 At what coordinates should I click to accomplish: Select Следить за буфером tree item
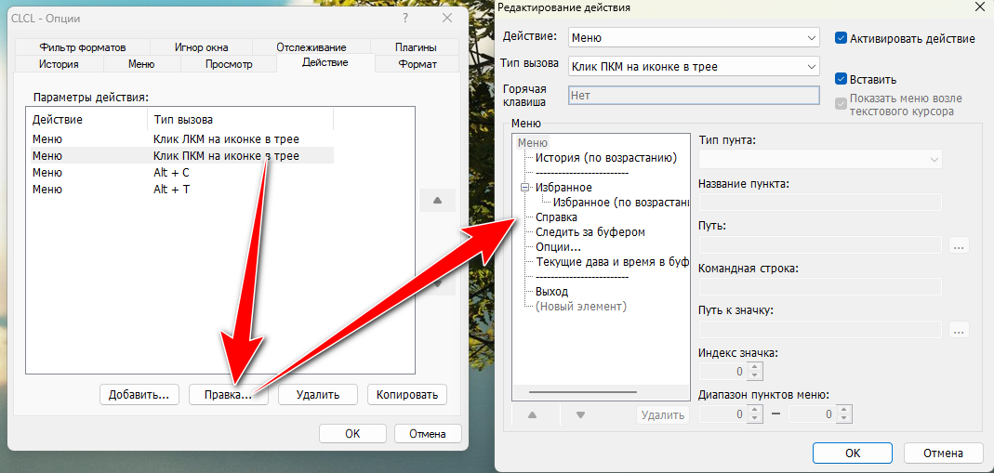[590, 232]
